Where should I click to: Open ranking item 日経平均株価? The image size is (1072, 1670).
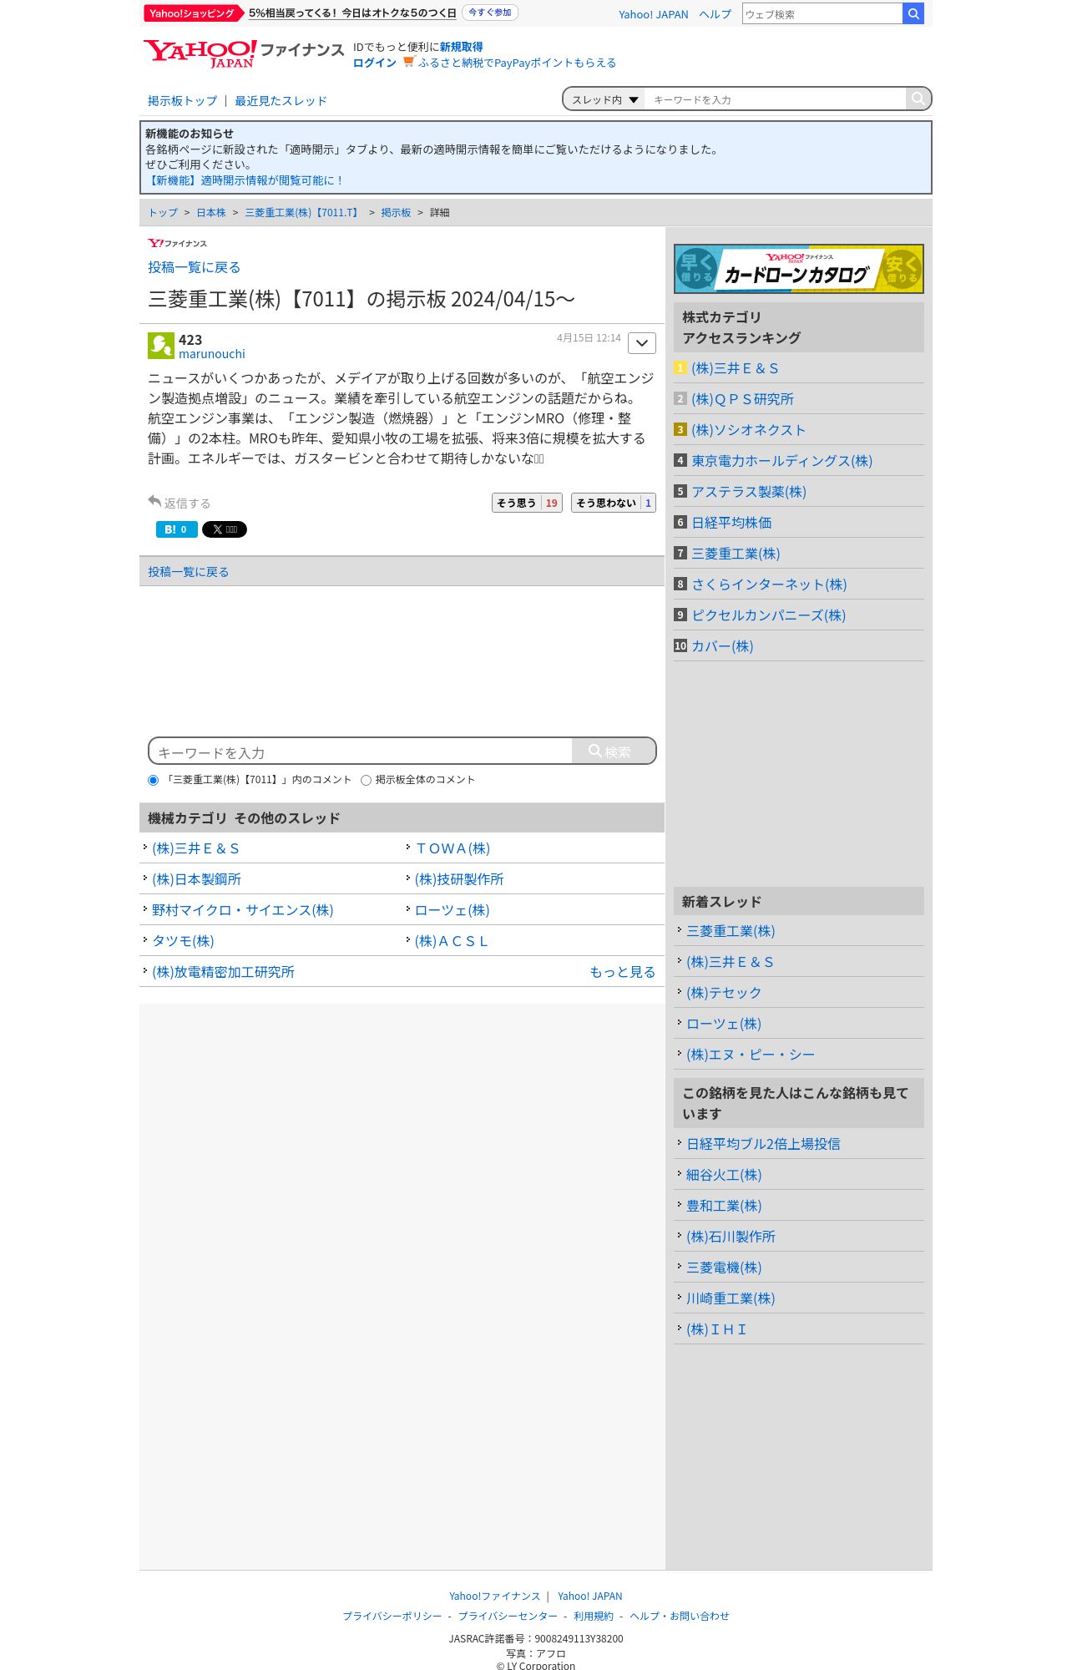[x=731, y=523]
